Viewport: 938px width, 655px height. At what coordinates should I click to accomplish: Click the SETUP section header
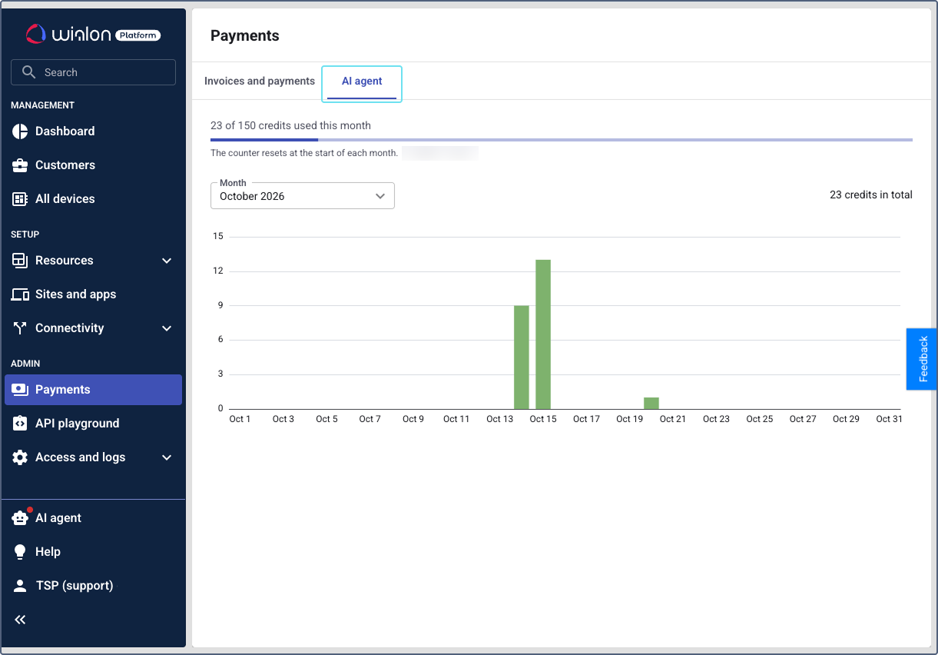tap(25, 234)
